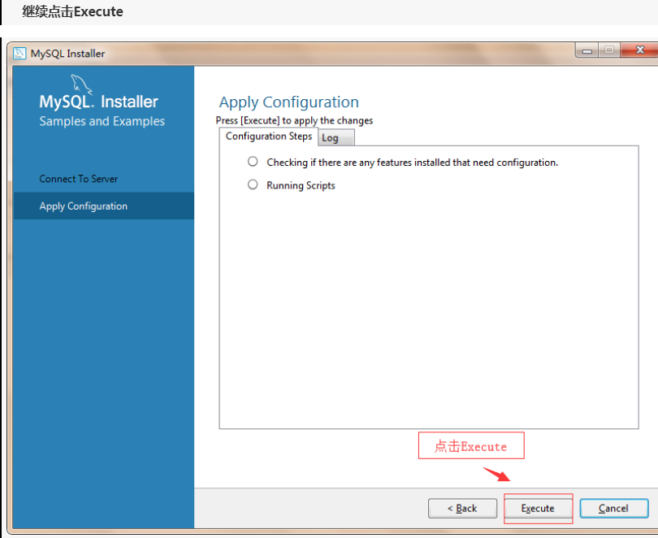Click the MySQL dolphin logo
Viewport: 658px width, 538px height.
tap(81, 84)
